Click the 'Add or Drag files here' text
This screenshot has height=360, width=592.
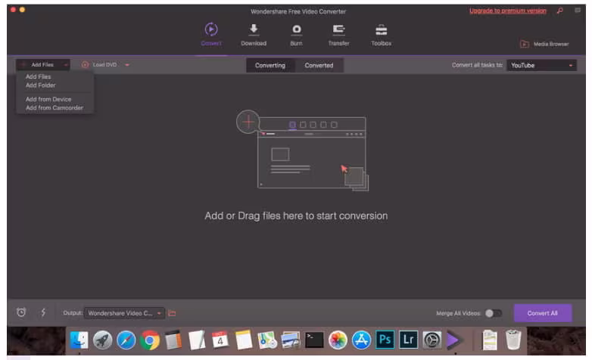[296, 216]
